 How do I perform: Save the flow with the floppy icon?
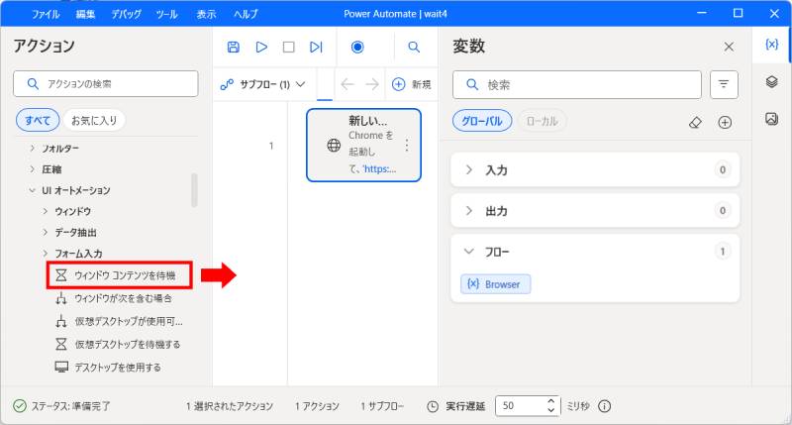pos(233,47)
